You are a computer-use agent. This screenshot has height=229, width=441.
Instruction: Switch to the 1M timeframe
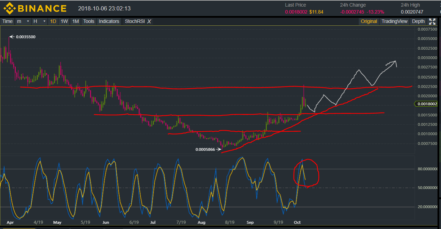pyautogui.click(x=75, y=21)
